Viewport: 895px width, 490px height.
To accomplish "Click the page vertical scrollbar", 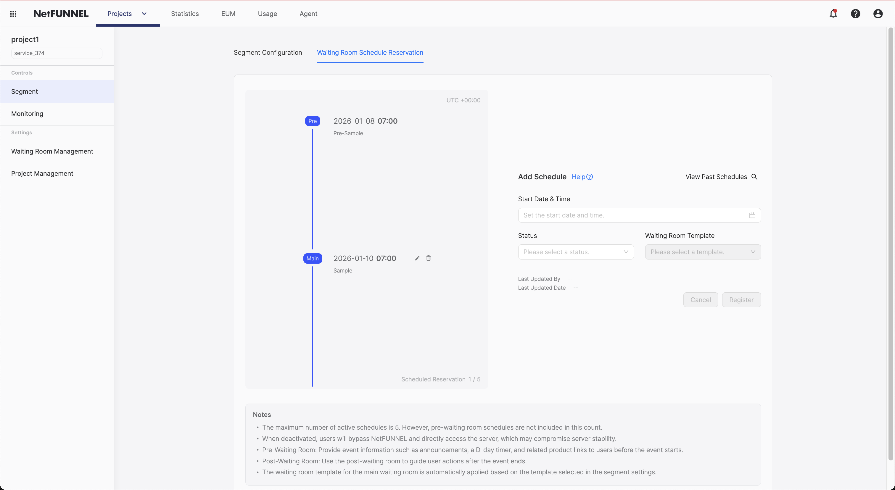I will click(x=891, y=243).
